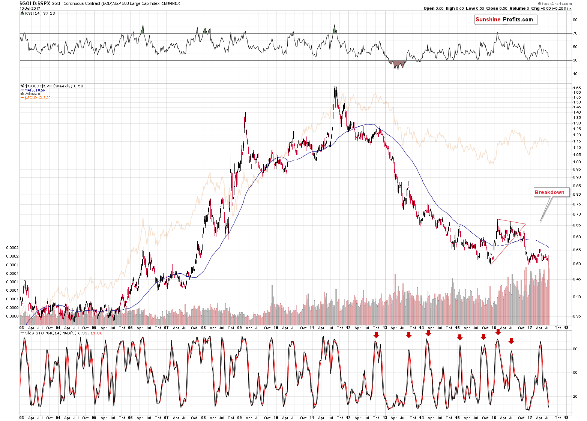
Task: Click the 0.35 price axis label
Action: point(577,316)
